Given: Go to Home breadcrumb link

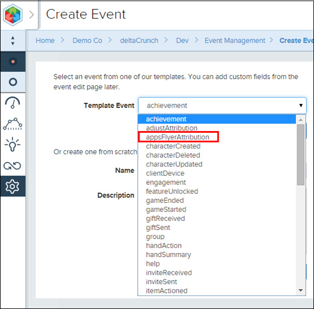Looking at the screenshot, I should [x=45, y=41].
